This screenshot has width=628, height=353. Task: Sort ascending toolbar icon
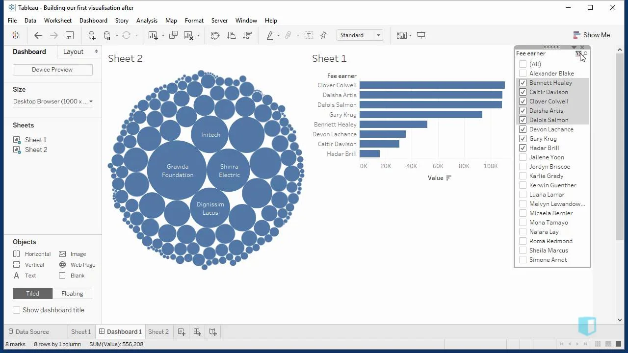tap(231, 35)
